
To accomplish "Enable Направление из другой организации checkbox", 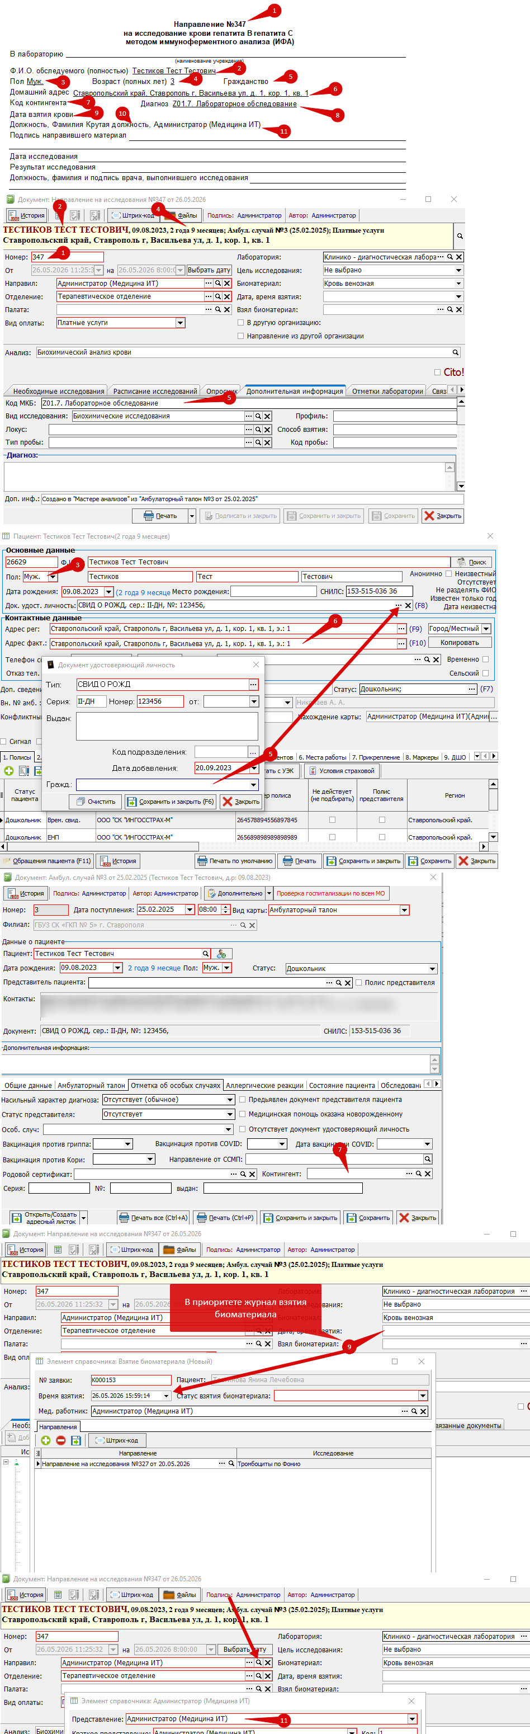I will pos(241,336).
